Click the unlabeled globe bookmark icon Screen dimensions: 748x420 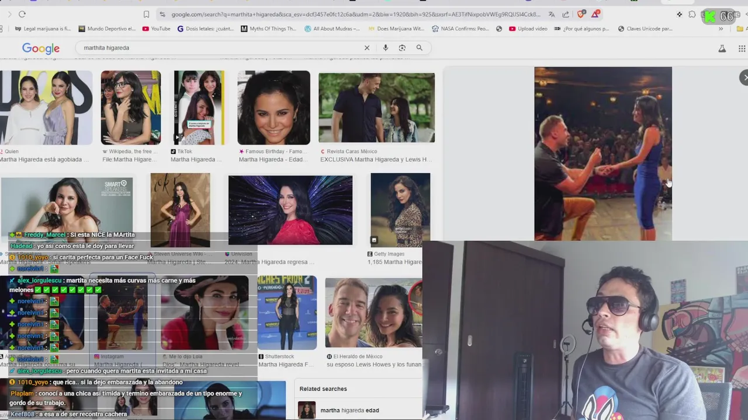499,29
